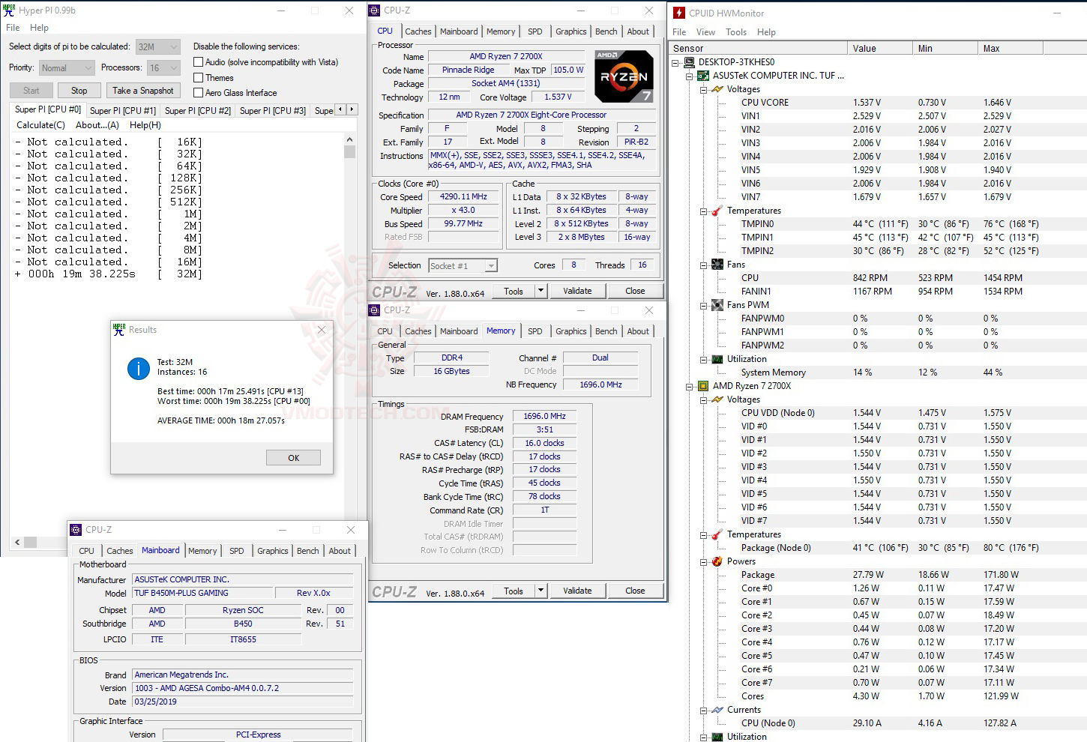Screen dimensions: 1087x742
Task: Check the Aero Glass Interface checkbox
Action: 199,93
